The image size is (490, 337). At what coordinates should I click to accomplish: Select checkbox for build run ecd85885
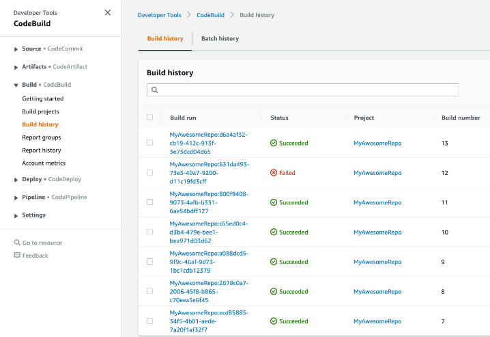(149, 321)
